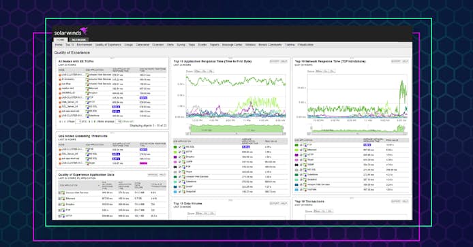Viewport: 473px width, 247px height.
Task: Click Amazon Web Services icon in Network Response legend
Action: tap(305, 184)
